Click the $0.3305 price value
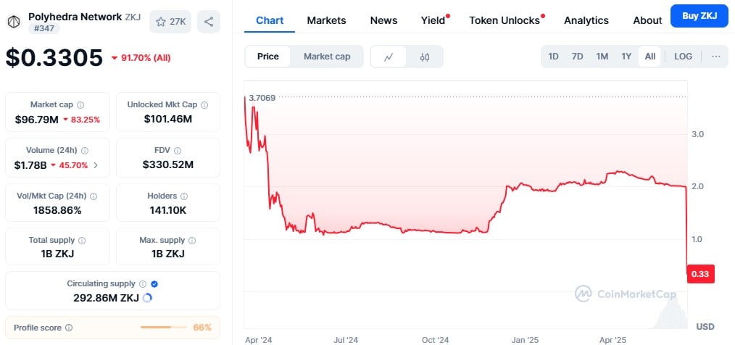This screenshot has height=345, width=735. coord(54,58)
